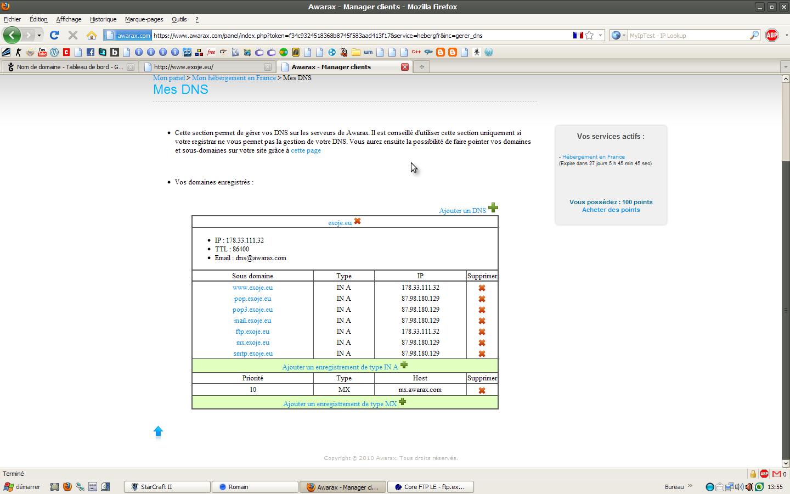This screenshot has width=790, height=494.
Task: Follow the 'cette page' link
Action: coord(306,150)
